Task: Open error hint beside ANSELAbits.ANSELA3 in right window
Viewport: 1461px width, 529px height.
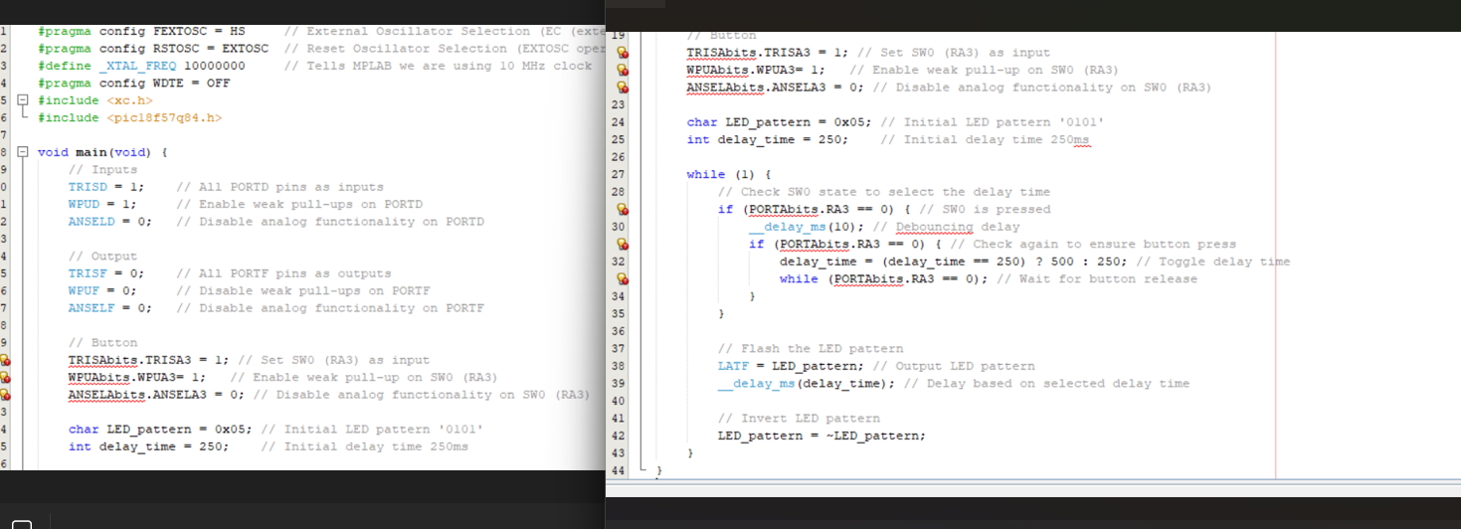Action: click(623, 88)
